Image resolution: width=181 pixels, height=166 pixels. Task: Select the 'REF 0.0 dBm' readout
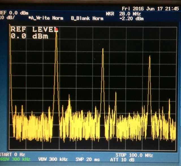(x=14, y=13)
